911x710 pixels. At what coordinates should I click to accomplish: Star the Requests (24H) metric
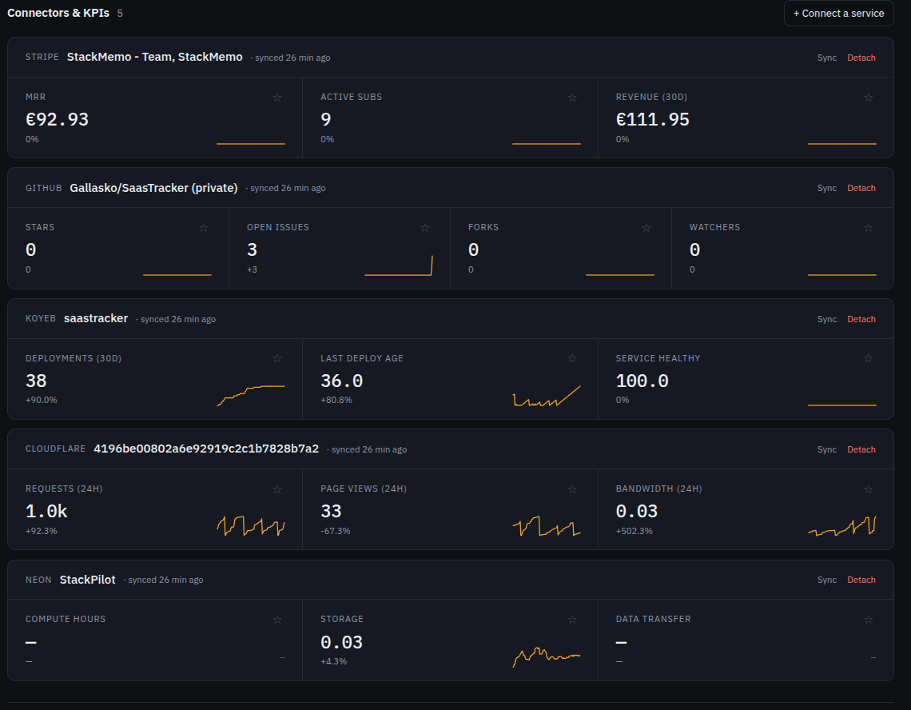pos(277,489)
